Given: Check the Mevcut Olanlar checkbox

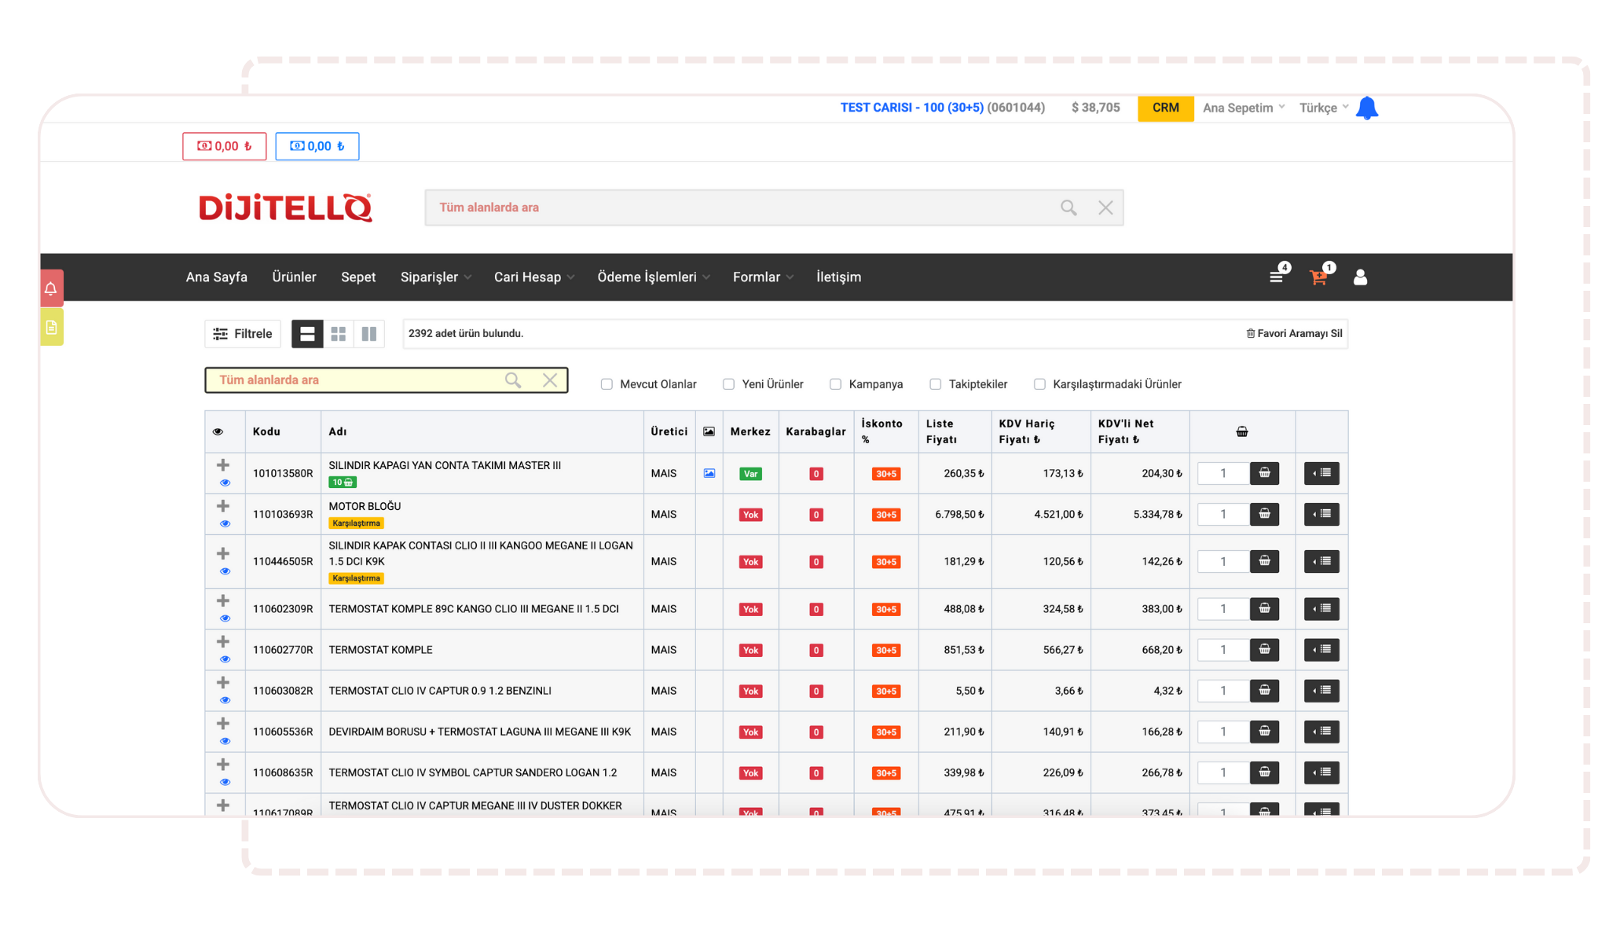Looking at the screenshot, I should coord(607,384).
